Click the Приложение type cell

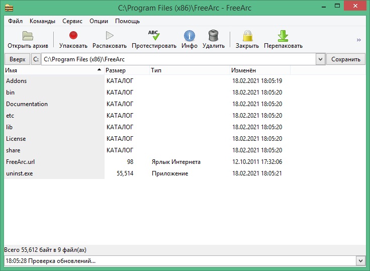click(170, 173)
